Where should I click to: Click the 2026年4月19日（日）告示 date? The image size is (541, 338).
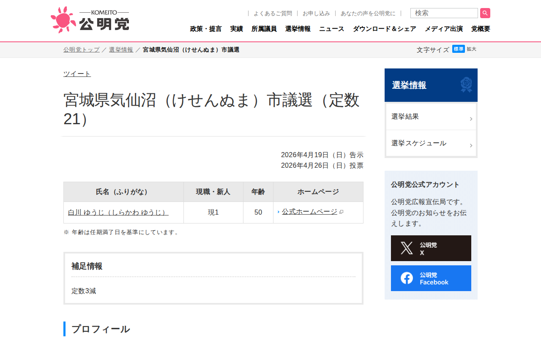point(322,155)
